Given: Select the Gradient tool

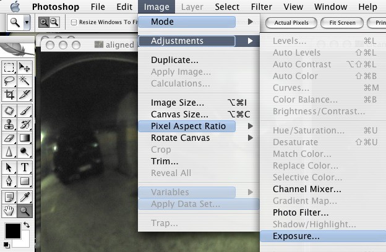Looking at the screenshot, I should pyautogui.click(x=25, y=138).
